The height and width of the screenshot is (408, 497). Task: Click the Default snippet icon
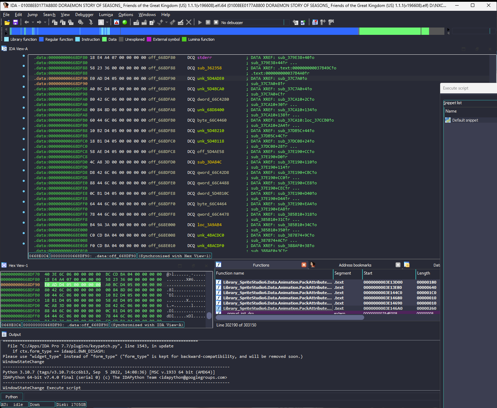click(448, 120)
